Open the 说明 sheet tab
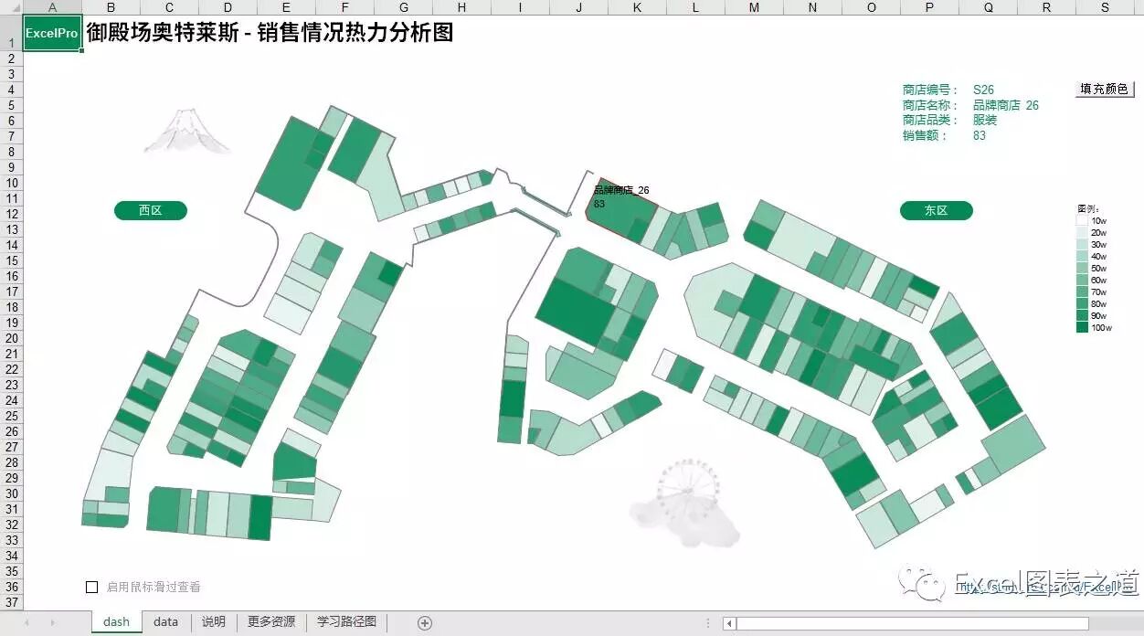The image size is (1144, 636). 213,621
